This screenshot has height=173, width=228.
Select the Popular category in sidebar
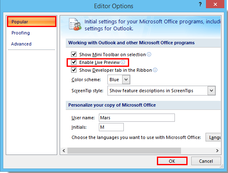[x=31, y=22]
